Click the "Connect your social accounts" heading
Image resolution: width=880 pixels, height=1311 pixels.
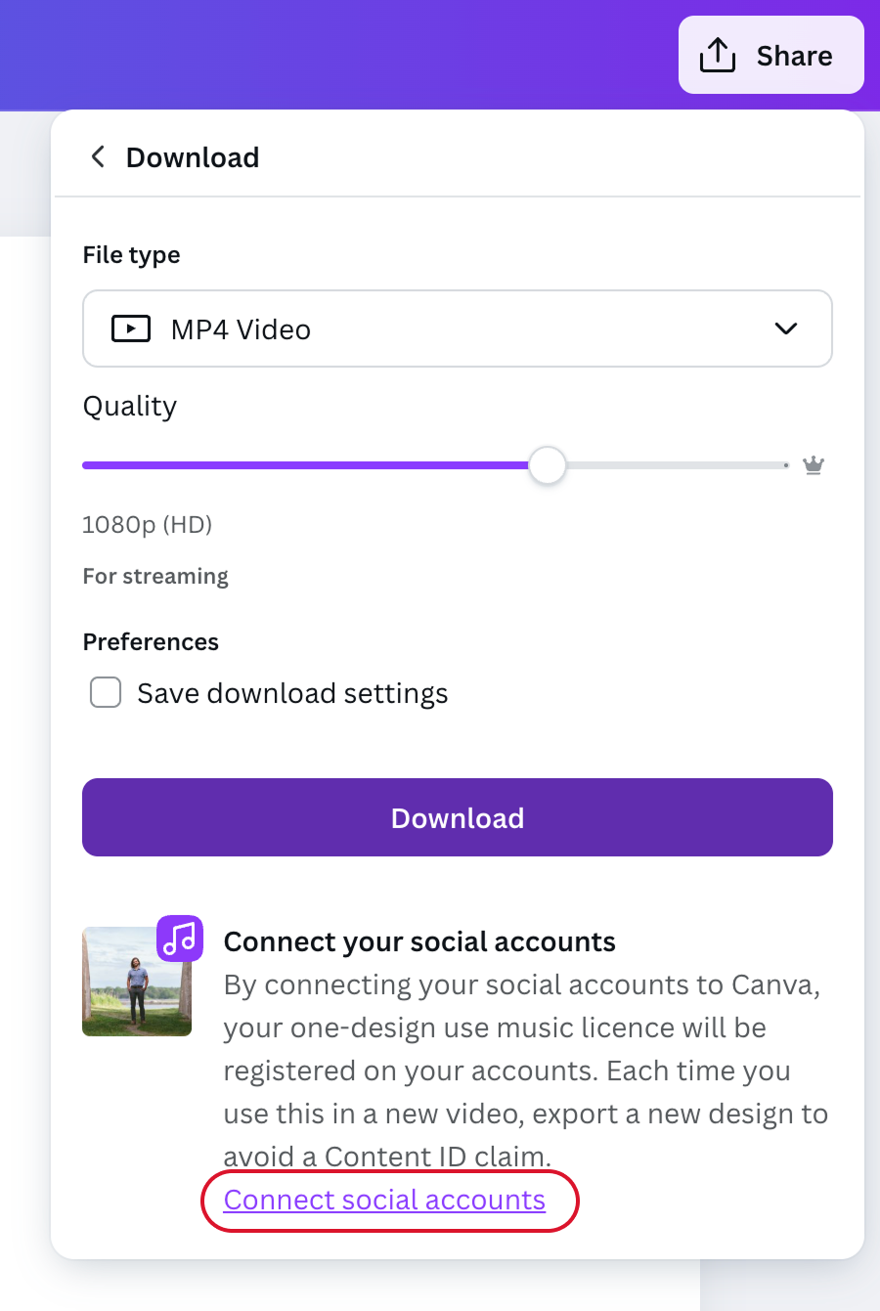(419, 941)
